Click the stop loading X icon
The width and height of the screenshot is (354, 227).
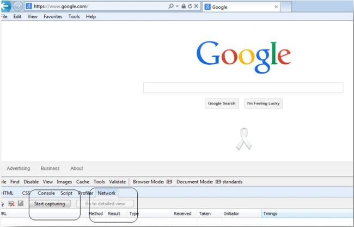196,6
